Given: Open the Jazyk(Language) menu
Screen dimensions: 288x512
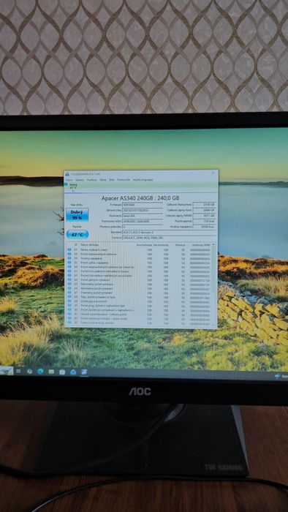Looking at the screenshot, I should point(143,180).
